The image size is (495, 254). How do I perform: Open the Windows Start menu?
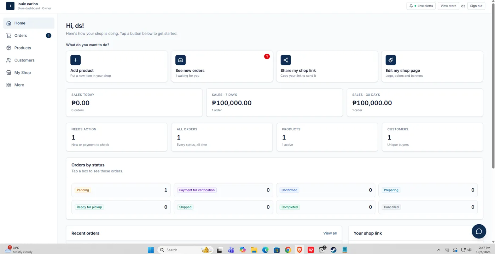click(151, 250)
